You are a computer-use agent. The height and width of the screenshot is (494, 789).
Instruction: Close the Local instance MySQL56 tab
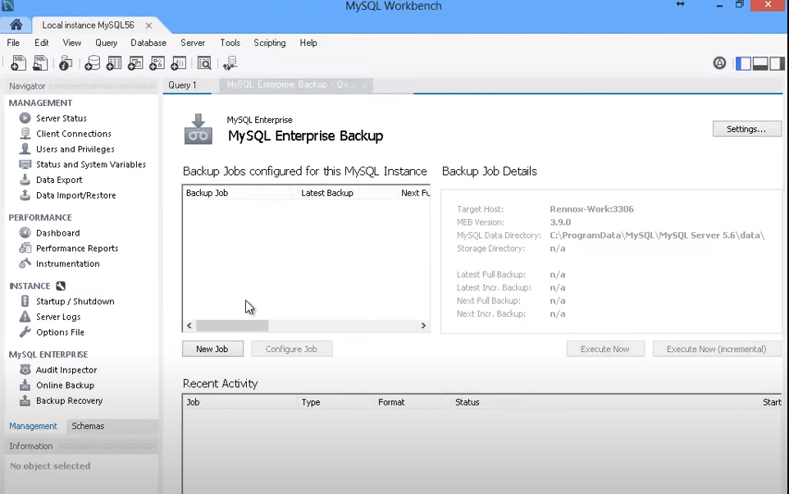click(148, 25)
